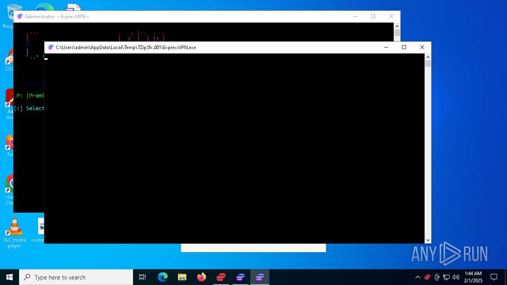The width and height of the screenshot is (507, 285).
Task: Close the Administrator ExpressVPN window
Action: point(391,16)
